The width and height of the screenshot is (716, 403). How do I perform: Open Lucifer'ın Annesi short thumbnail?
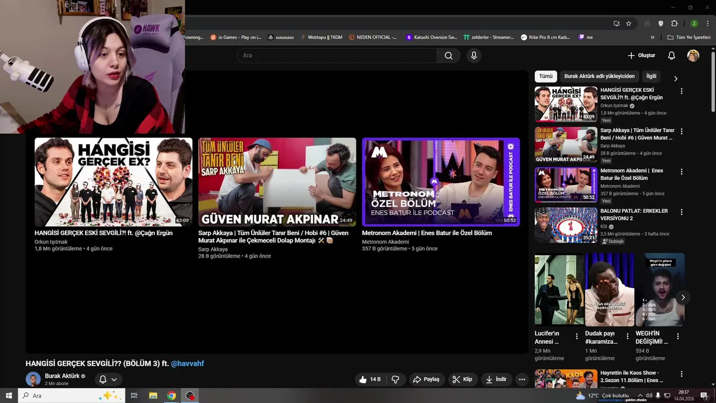point(559,290)
